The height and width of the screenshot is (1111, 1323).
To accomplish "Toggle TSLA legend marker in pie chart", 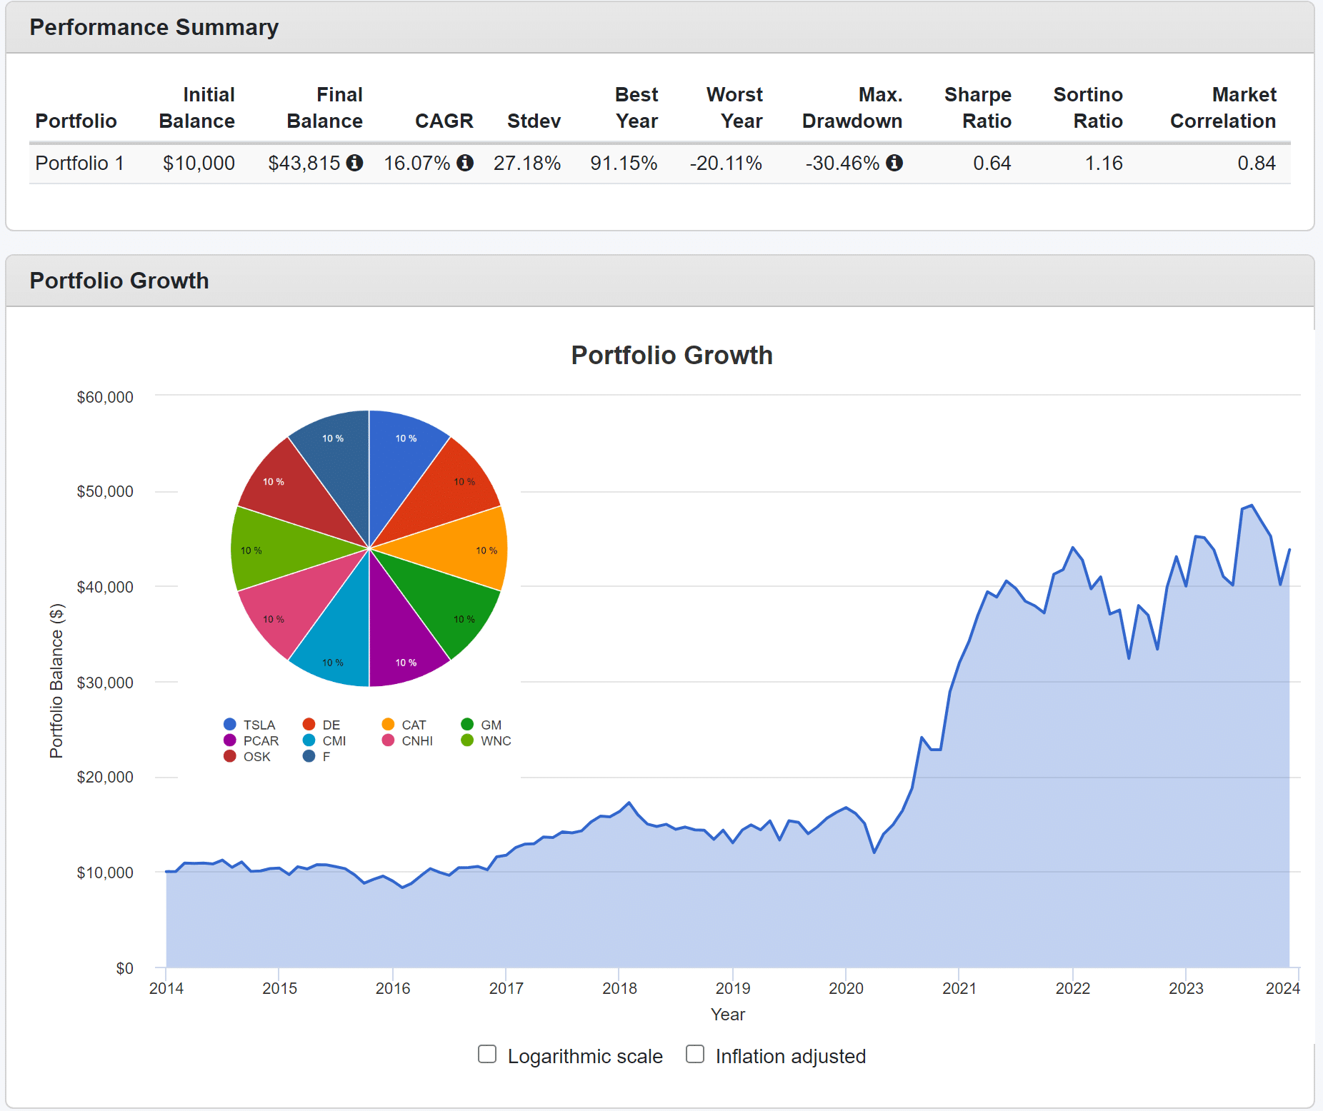I will coord(230,725).
